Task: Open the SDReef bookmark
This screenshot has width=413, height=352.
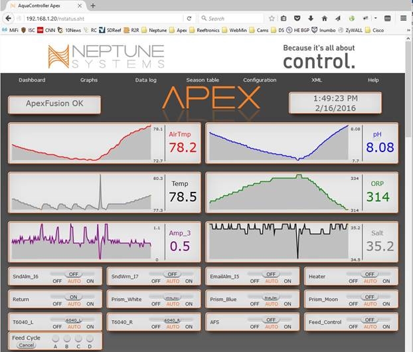Action: (110, 30)
